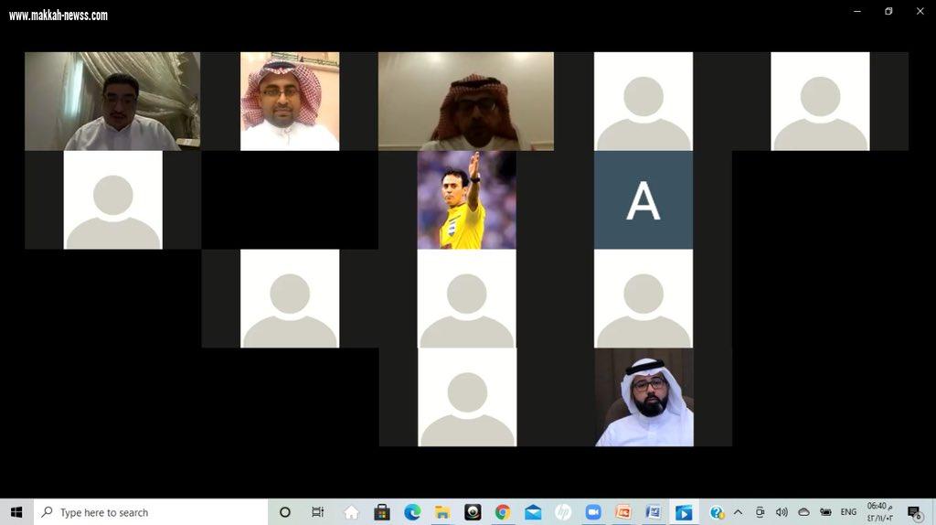
Task: Open Microsoft Edge browser from the taskbar
Action: [412, 512]
